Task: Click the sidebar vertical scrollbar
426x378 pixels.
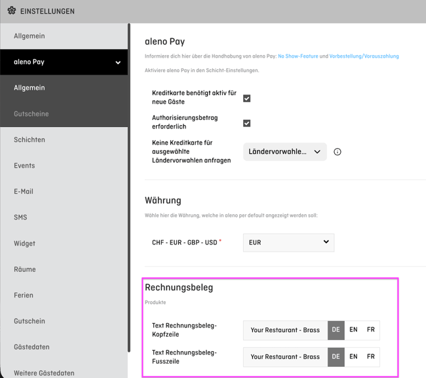Action: 129,187
